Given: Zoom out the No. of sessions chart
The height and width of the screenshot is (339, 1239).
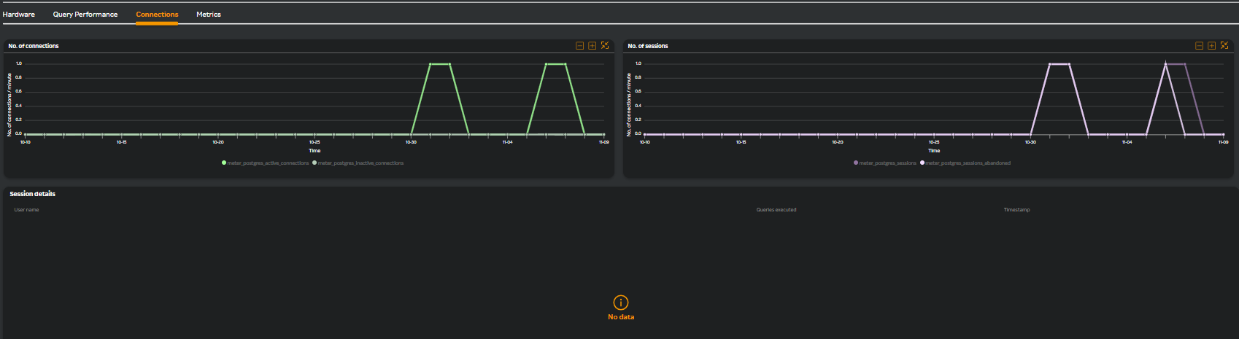Looking at the screenshot, I should [1199, 46].
